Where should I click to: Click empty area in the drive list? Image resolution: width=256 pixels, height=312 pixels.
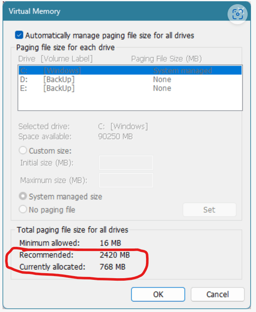point(130,101)
